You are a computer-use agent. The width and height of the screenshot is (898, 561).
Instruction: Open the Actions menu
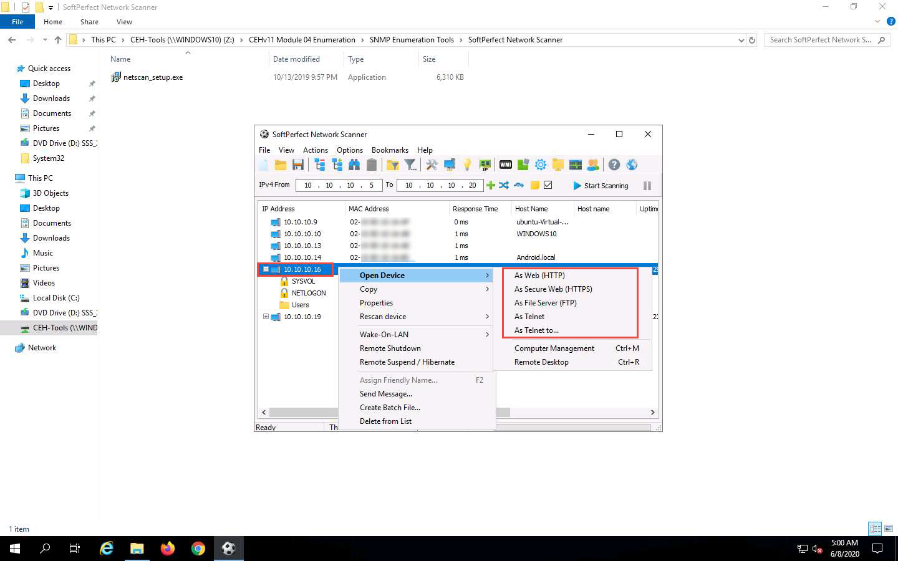[x=316, y=150]
